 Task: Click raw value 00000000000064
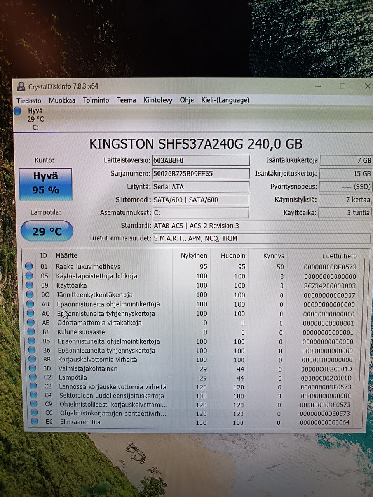coord(324,422)
